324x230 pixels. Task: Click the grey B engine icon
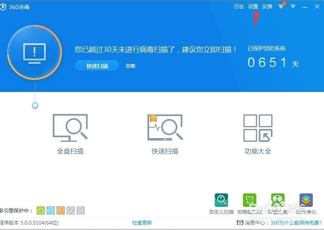[81, 210]
